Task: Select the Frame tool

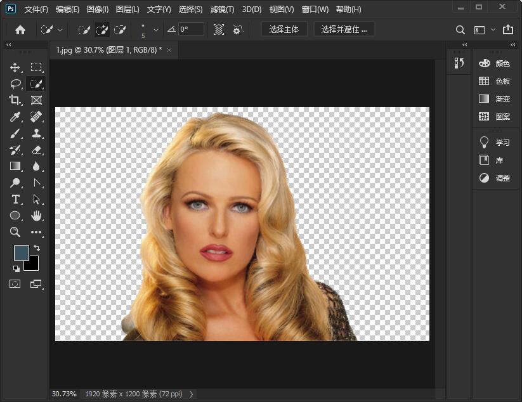Action: point(36,100)
